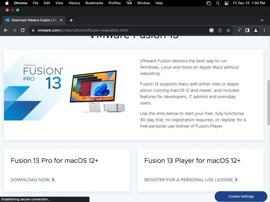Open Spotlight search in menu bar
The image size is (270, 202).
[218, 3]
